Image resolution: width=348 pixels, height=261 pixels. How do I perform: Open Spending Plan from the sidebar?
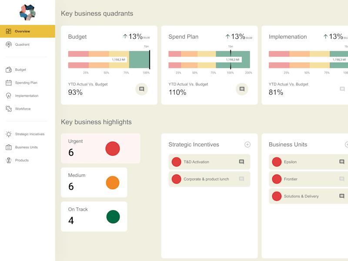(x=26, y=83)
